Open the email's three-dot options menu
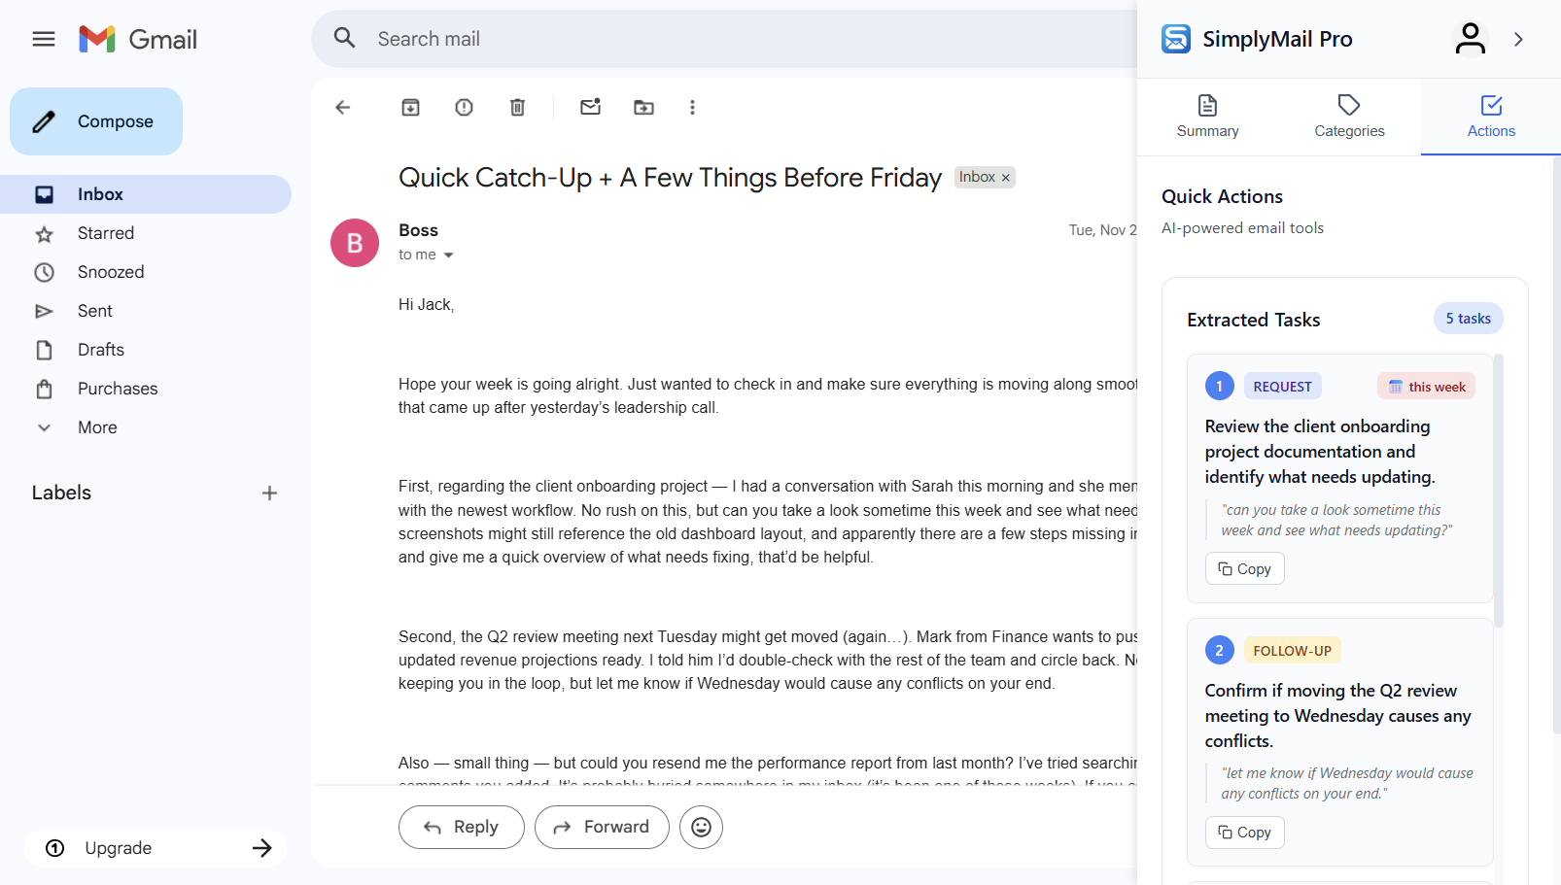 click(692, 107)
